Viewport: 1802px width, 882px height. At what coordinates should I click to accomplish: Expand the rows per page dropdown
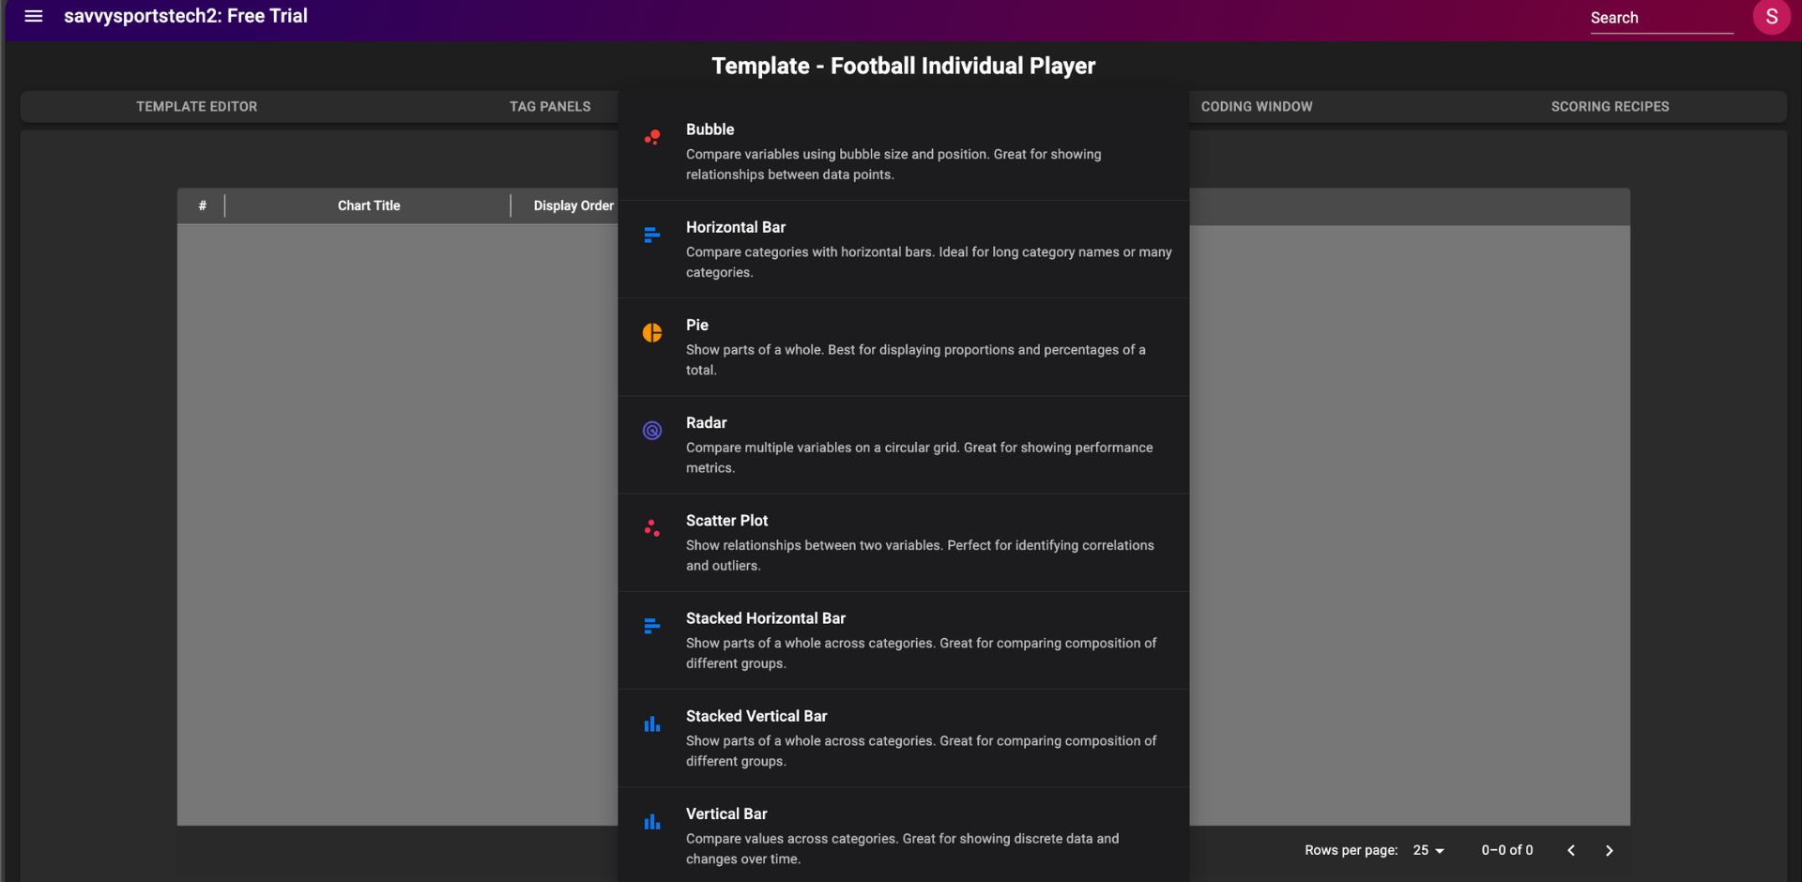[x=1428, y=850]
